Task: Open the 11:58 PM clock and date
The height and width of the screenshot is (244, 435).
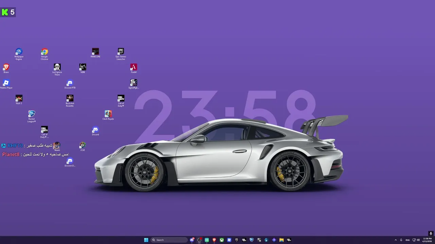Action: [x=427, y=240]
